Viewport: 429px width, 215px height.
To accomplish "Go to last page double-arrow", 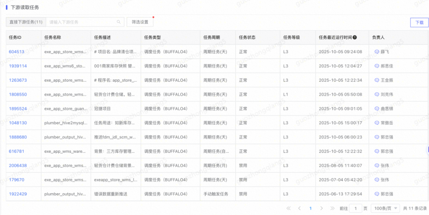I will pos(332,208).
